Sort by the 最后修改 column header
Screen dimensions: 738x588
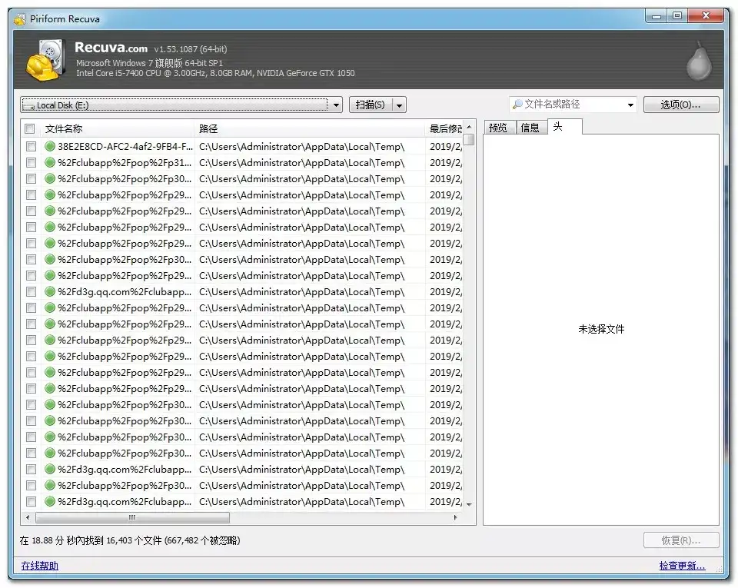[444, 128]
